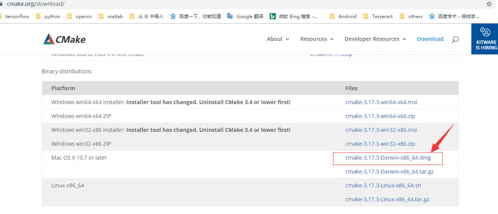Open the 微软 Bing 搜索 bookmark

pos(294,16)
